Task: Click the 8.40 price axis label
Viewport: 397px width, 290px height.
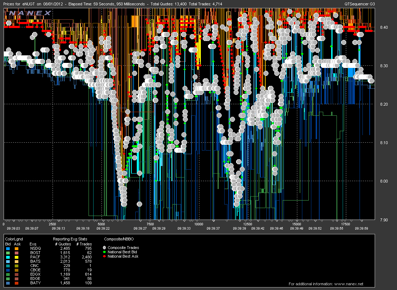Action: pyautogui.click(x=384, y=27)
